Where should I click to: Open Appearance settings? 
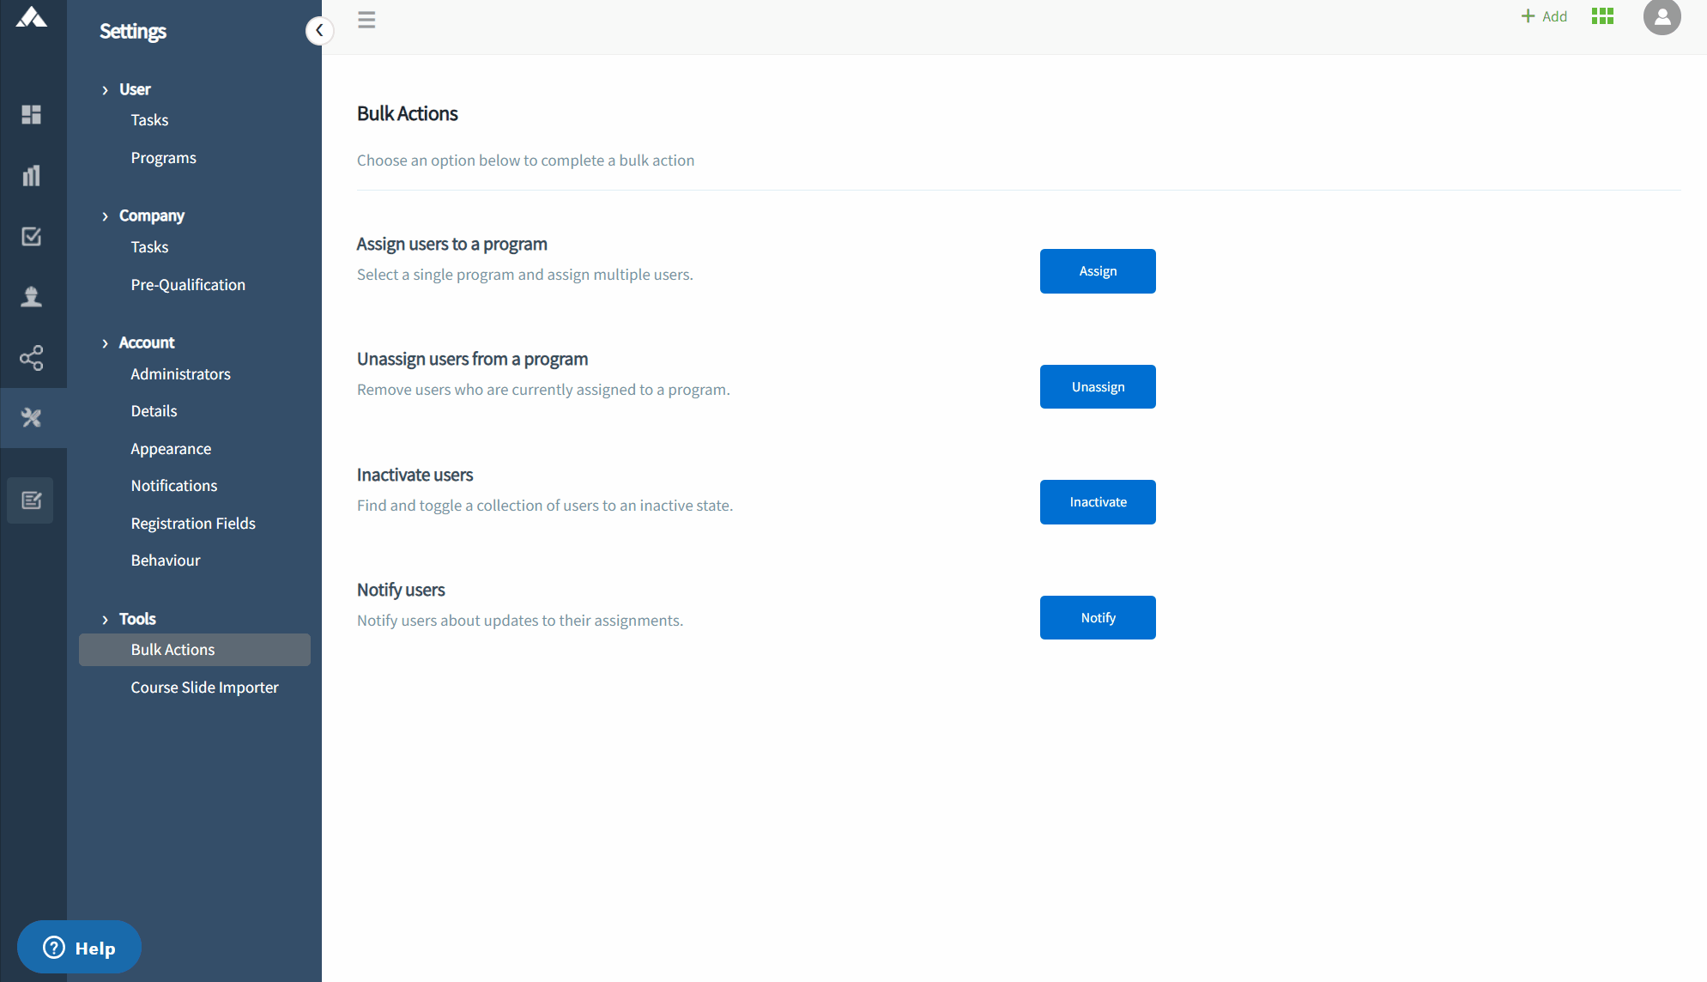[x=171, y=449]
